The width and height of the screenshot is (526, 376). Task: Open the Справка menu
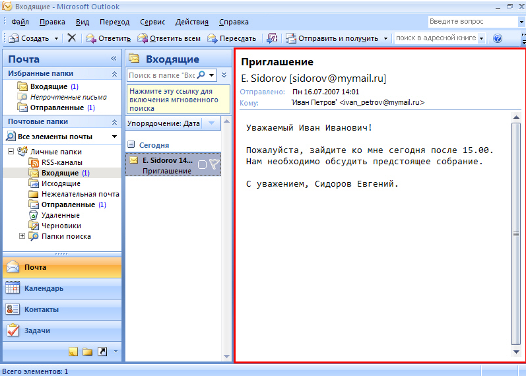tap(234, 22)
